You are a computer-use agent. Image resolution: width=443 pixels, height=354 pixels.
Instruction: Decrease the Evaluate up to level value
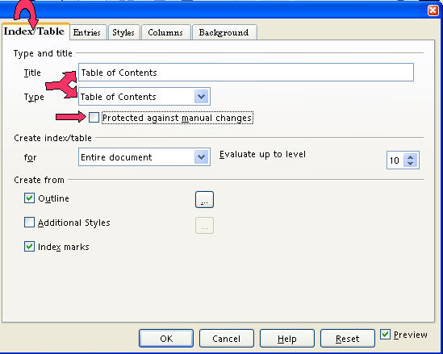[x=411, y=164]
